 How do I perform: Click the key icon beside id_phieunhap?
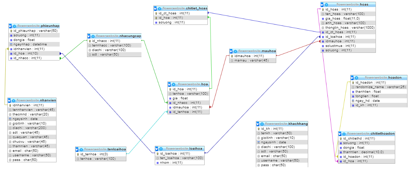pyautogui.click(x=11, y=31)
